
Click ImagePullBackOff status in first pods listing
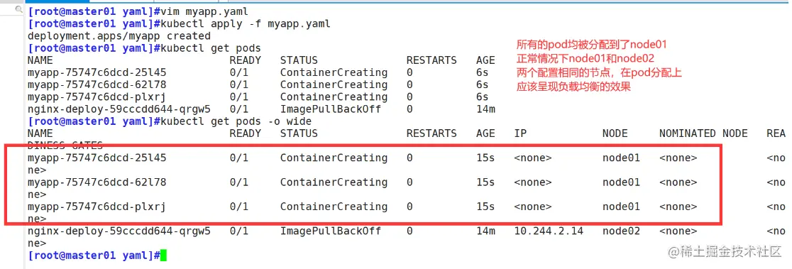tap(330, 109)
